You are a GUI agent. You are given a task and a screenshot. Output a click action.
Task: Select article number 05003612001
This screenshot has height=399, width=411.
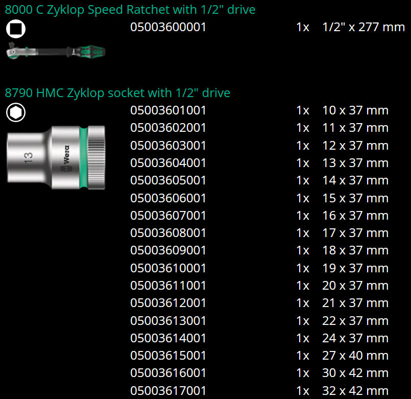pos(168,303)
